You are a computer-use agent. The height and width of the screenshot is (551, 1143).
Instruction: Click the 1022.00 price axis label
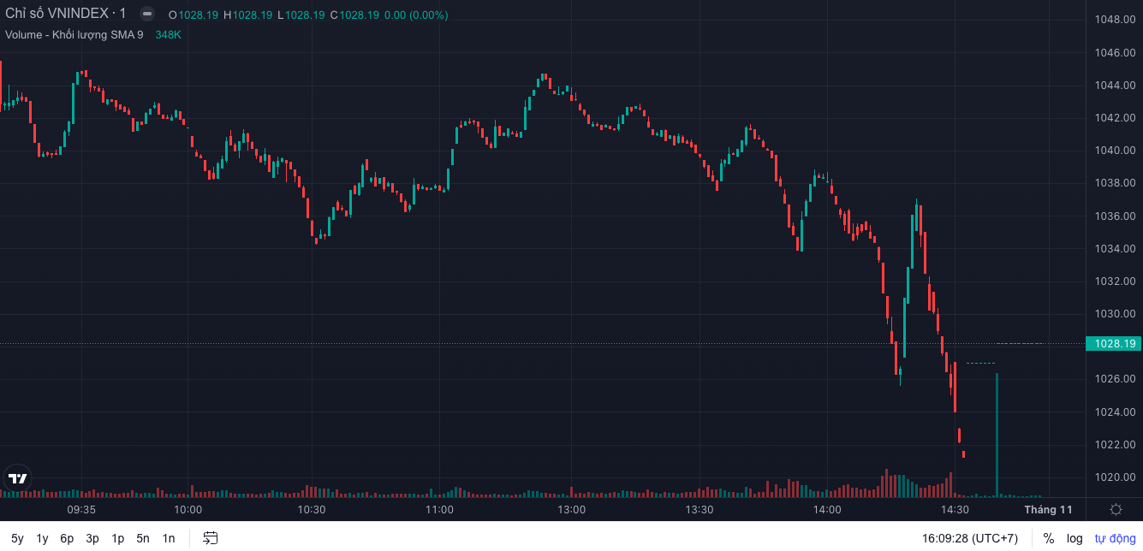[x=1115, y=445]
